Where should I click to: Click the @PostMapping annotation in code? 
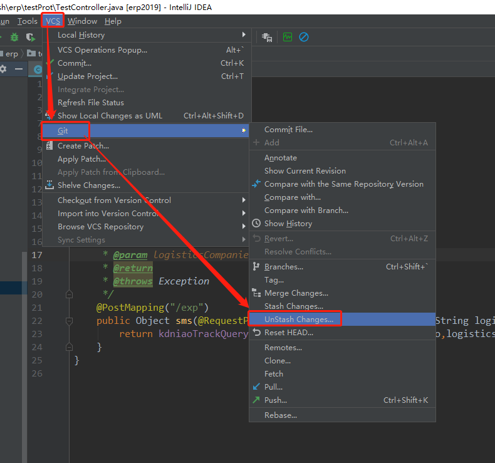click(x=130, y=308)
